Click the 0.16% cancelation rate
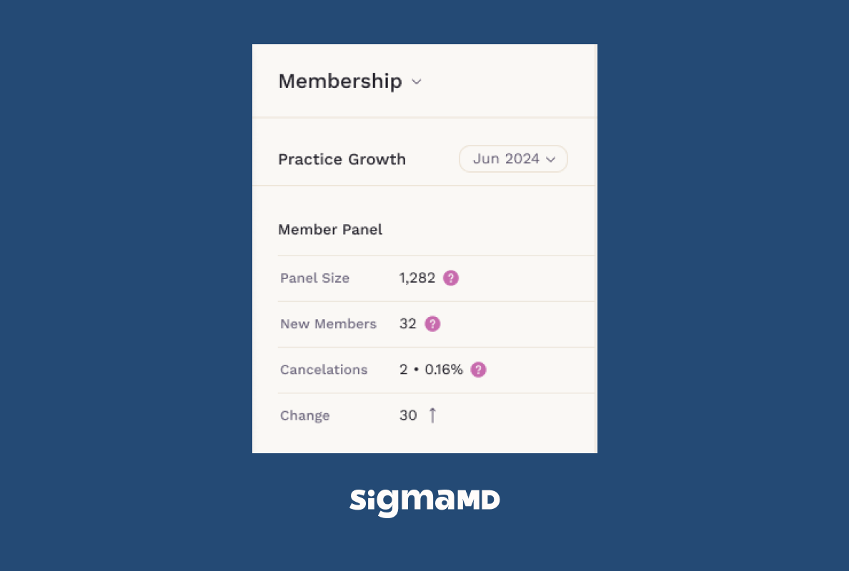Image resolution: width=849 pixels, height=571 pixels. point(444,370)
